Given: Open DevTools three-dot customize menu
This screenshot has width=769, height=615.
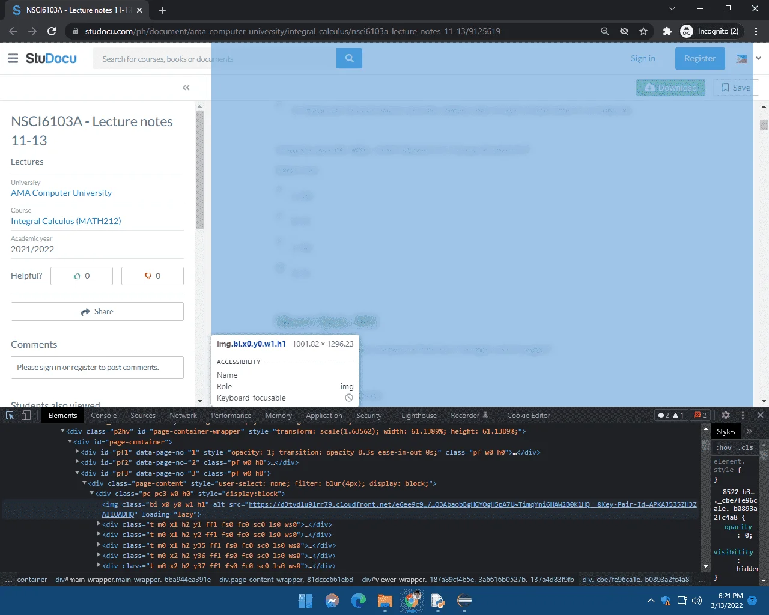Looking at the screenshot, I should point(743,415).
